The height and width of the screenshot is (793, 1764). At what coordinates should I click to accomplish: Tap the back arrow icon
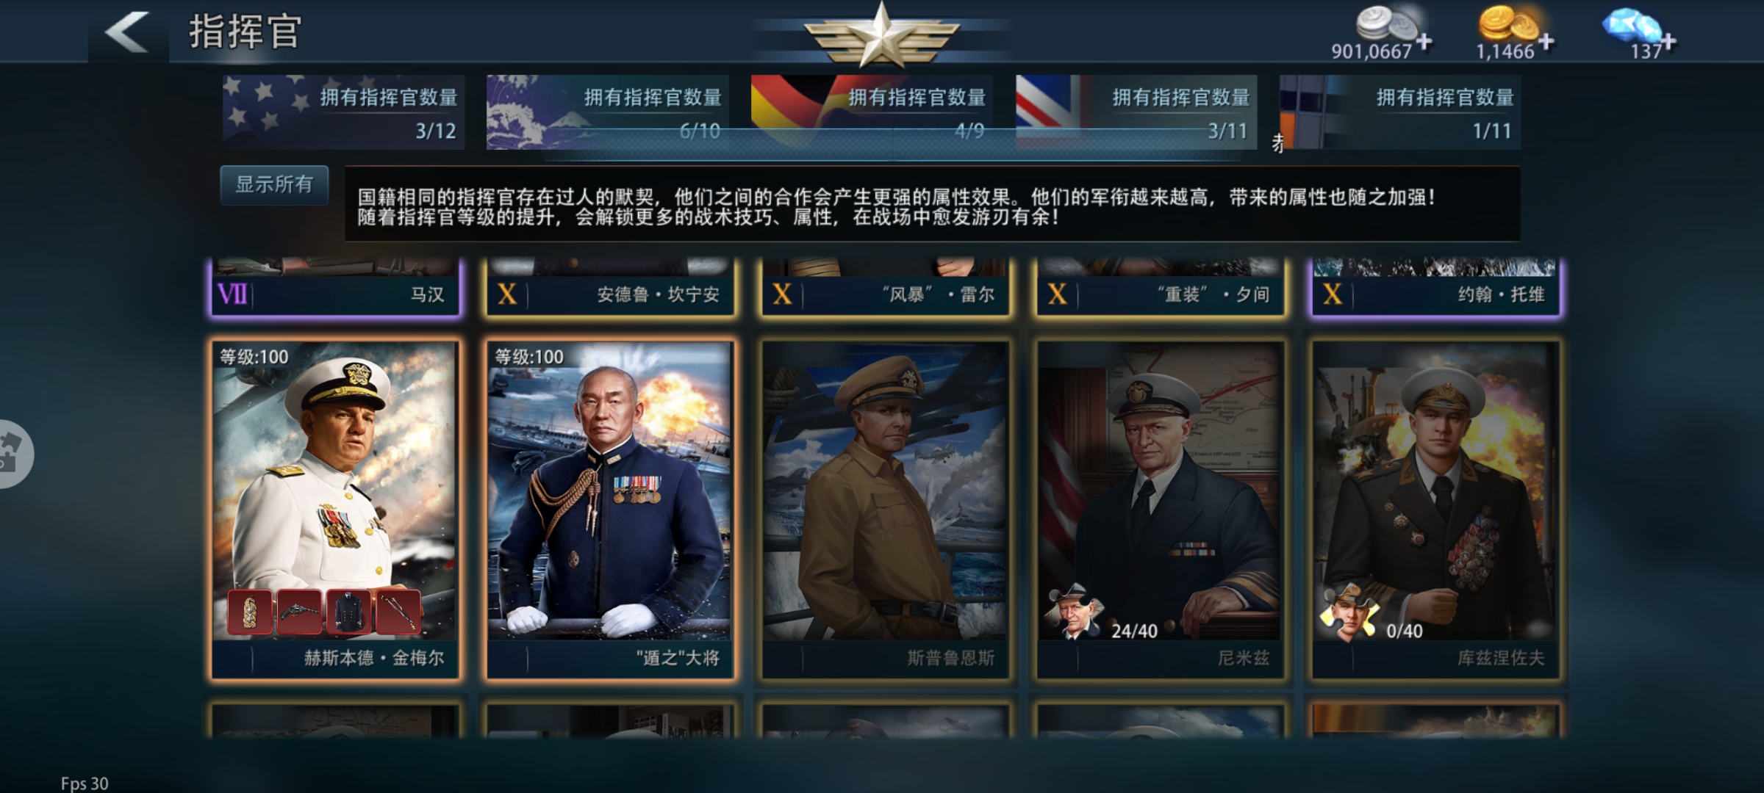[128, 32]
